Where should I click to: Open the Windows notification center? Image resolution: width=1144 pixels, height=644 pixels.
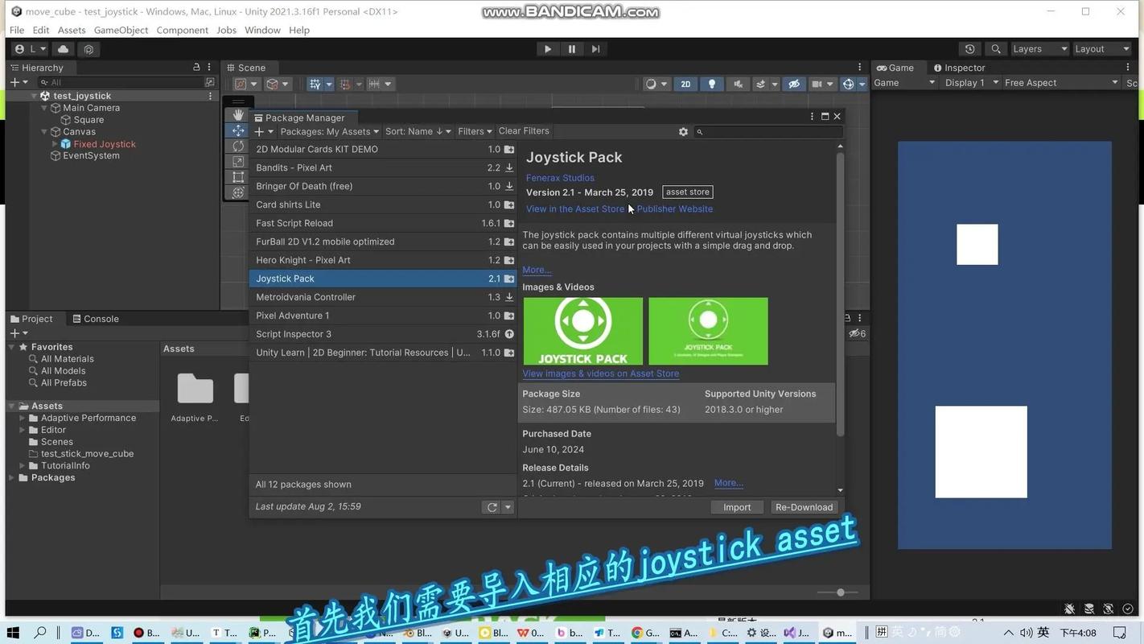point(1119,633)
